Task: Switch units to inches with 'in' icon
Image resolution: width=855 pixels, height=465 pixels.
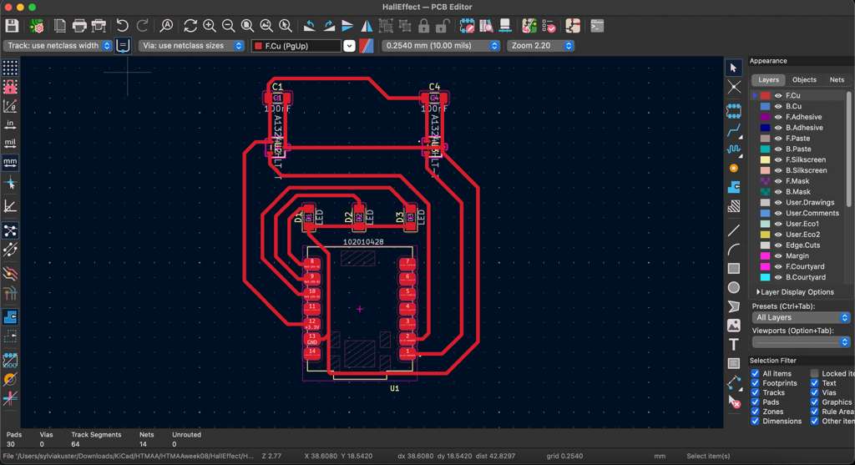Action: point(10,124)
